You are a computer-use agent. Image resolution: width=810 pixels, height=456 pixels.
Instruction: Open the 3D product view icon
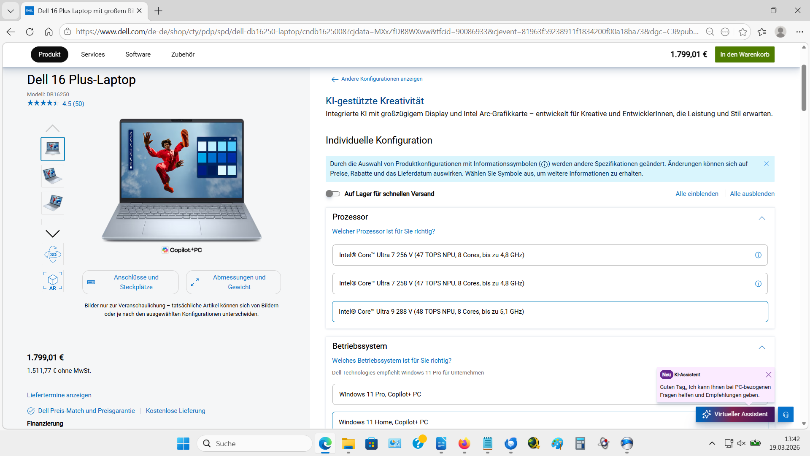point(53,254)
